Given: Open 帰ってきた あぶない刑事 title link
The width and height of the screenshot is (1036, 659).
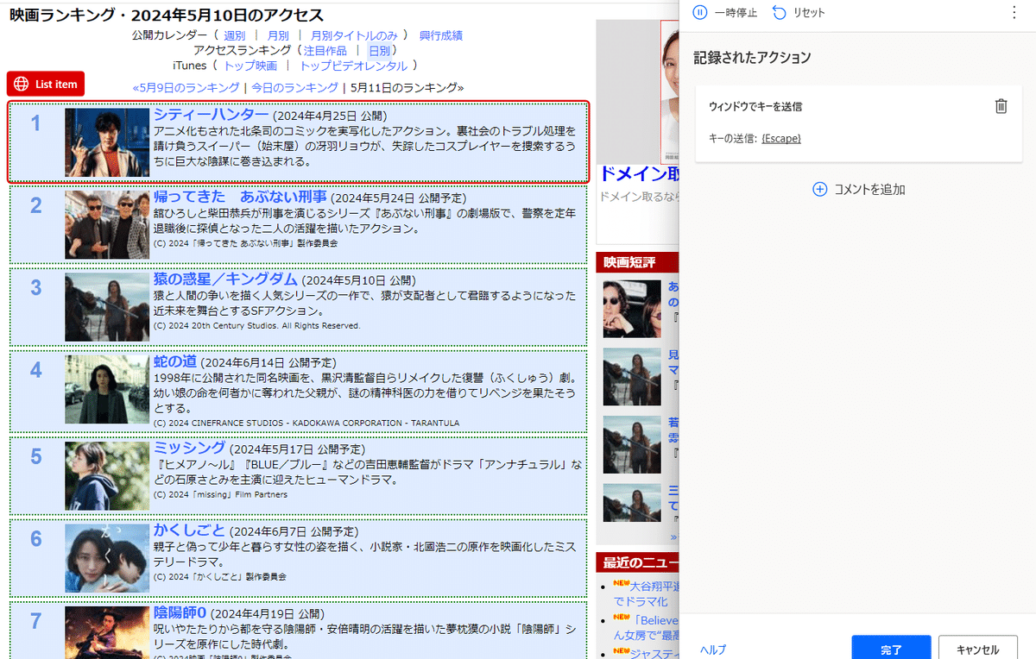Looking at the screenshot, I should (240, 196).
